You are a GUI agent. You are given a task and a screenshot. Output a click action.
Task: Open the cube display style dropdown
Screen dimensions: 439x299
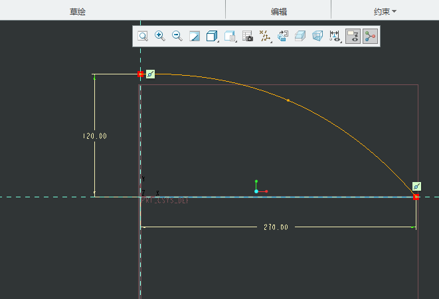tap(213, 36)
